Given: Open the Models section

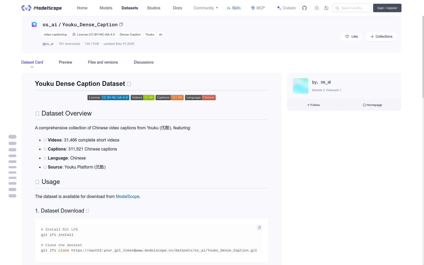Looking at the screenshot, I should 106,8.
